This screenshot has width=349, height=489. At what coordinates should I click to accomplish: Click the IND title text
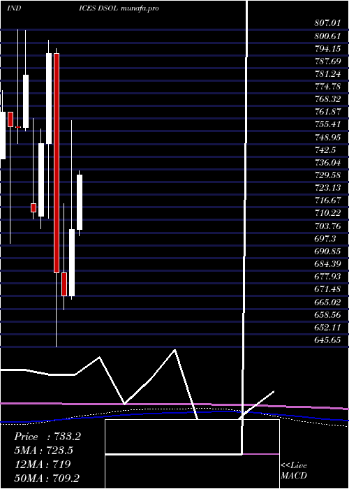(14, 8)
